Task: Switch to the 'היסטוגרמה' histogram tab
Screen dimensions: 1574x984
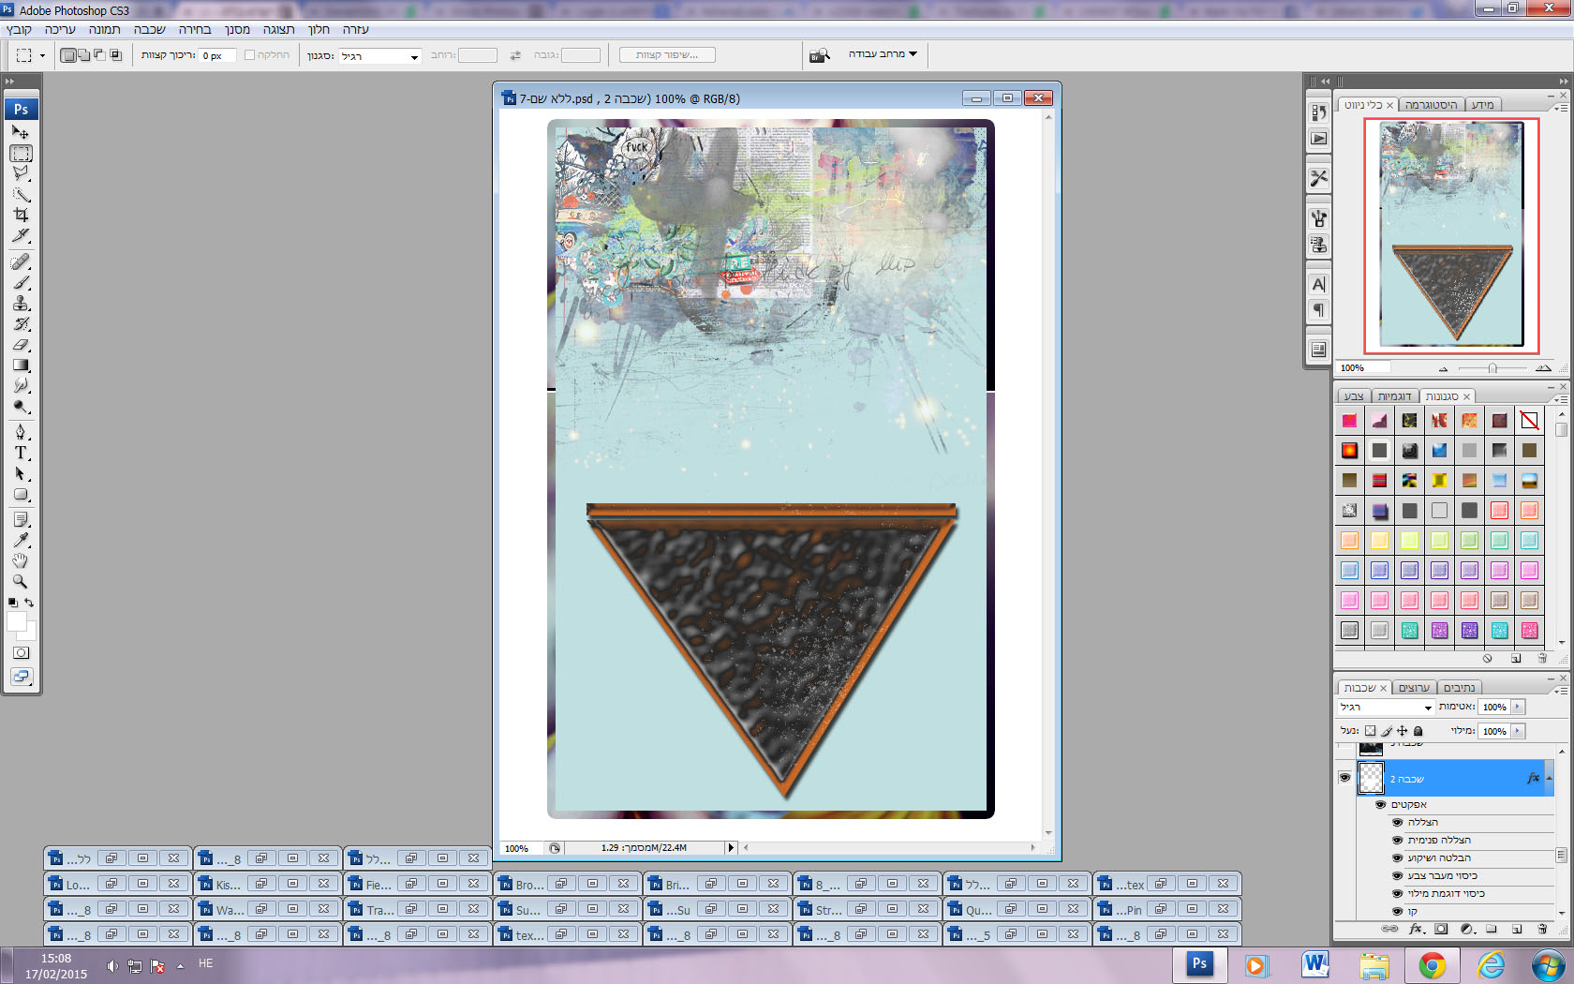Action: (1431, 105)
